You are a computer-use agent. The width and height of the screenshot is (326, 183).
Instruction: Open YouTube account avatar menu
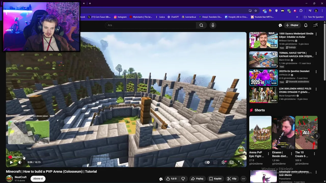pyautogui.click(x=316, y=25)
